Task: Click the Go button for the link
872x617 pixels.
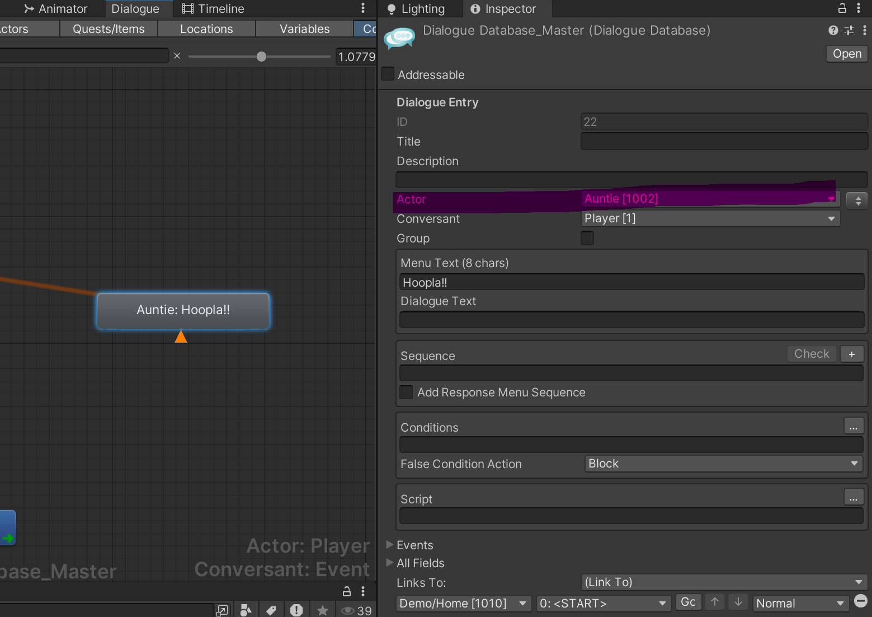Action: click(688, 602)
